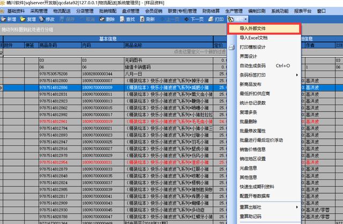Select 销往地区设置 in the menu
This screenshot has height=224, width=343.
[x=264, y=159]
